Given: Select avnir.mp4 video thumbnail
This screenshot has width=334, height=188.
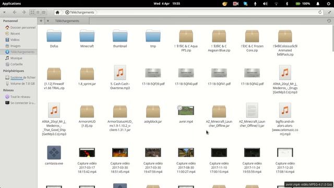Looking at the screenshot, I should pyautogui.click(x=186, y=111).
